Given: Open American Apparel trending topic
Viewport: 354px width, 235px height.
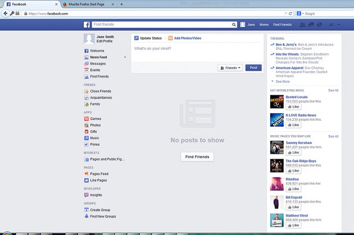Looking at the screenshot, I should click(x=289, y=68).
